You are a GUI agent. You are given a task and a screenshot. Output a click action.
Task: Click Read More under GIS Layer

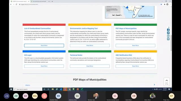point(44,66)
